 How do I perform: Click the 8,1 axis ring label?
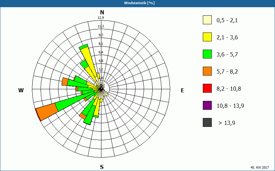tap(101, 44)
